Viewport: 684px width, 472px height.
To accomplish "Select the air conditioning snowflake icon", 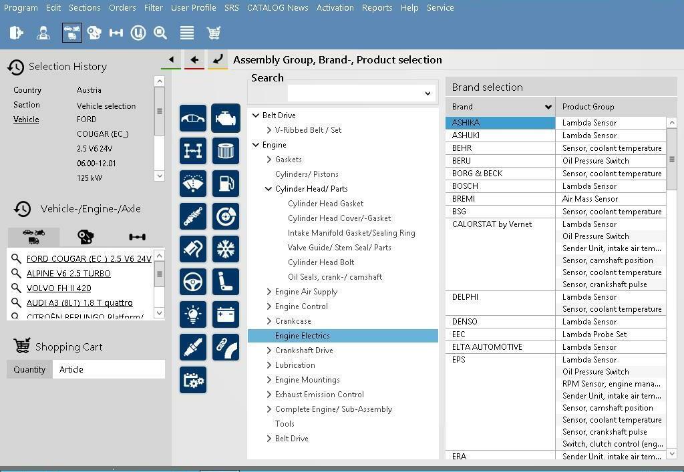I will click(226, 249).
